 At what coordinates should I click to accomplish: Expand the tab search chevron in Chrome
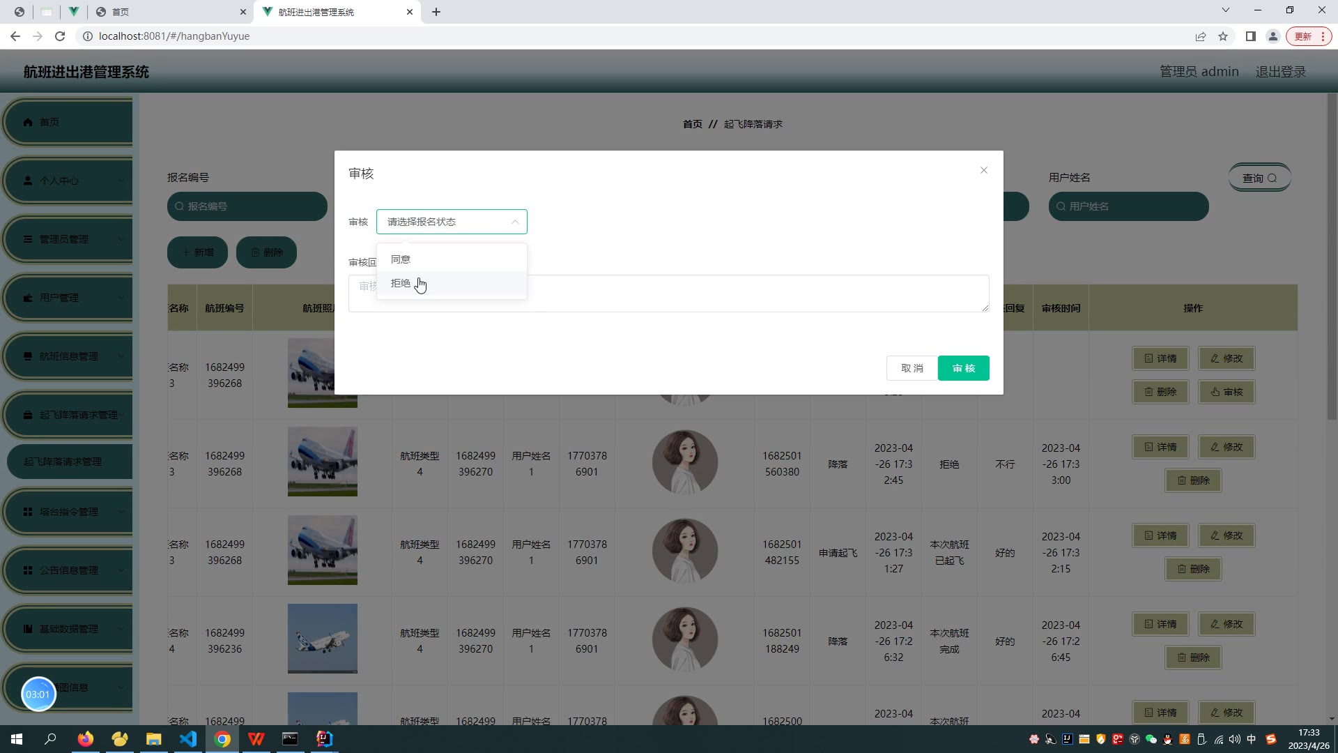(x=1225, y=10)
